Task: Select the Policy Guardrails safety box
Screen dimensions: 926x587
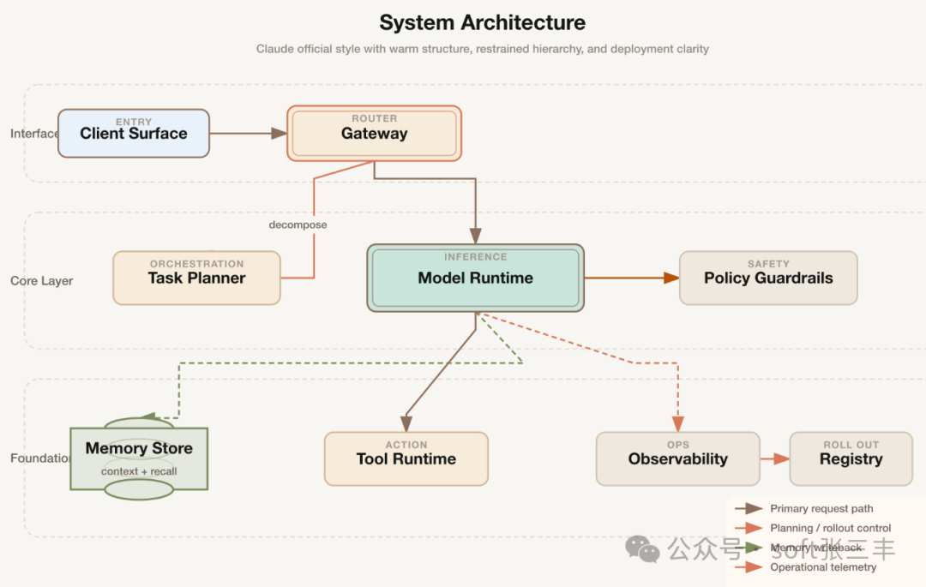Action: tap(768, 278)
